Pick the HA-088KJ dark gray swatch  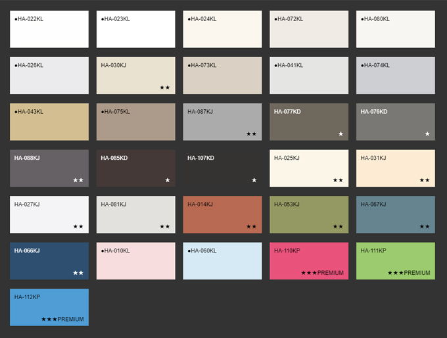point(49,168)
